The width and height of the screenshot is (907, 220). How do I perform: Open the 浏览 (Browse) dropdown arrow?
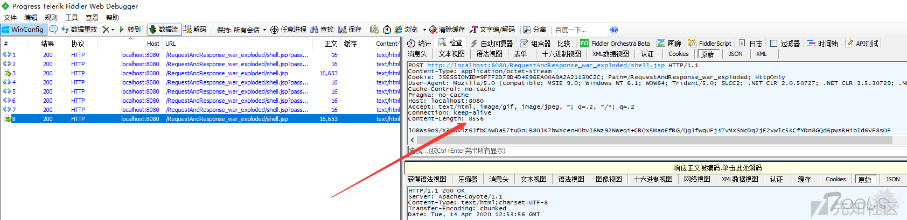[424, 30]
